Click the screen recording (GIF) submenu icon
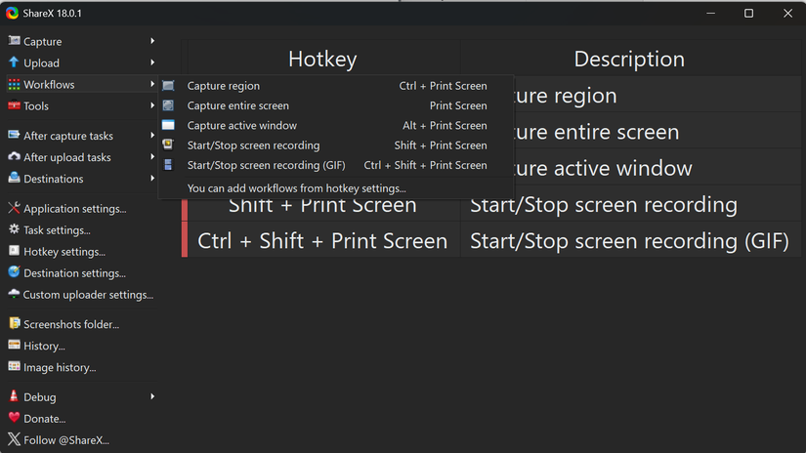Viewport: 806px width, 453px height. (x=168, y=165)
